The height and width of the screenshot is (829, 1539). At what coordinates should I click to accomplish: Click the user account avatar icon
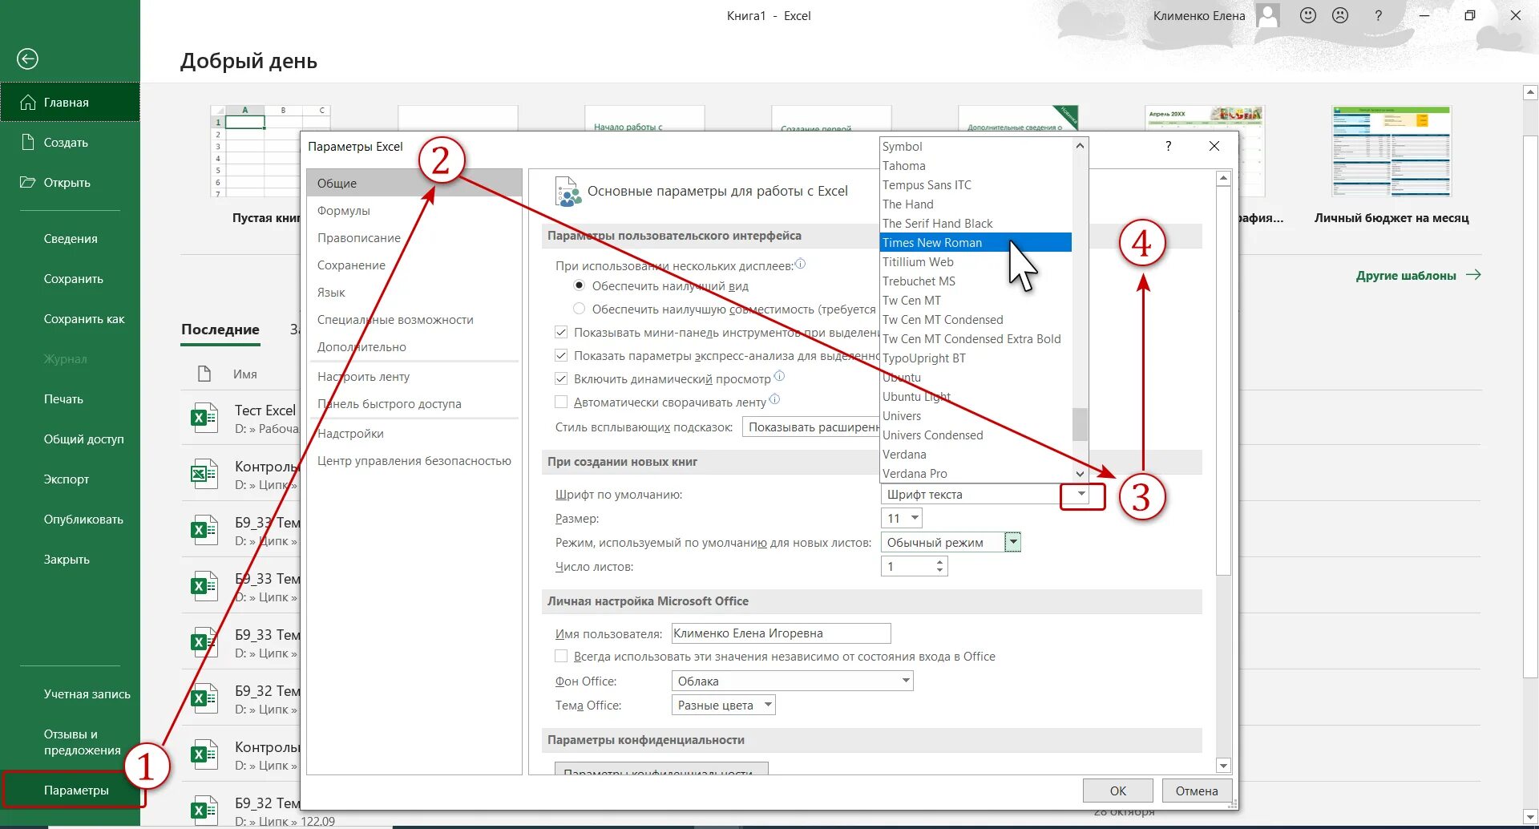[1268, 15]
